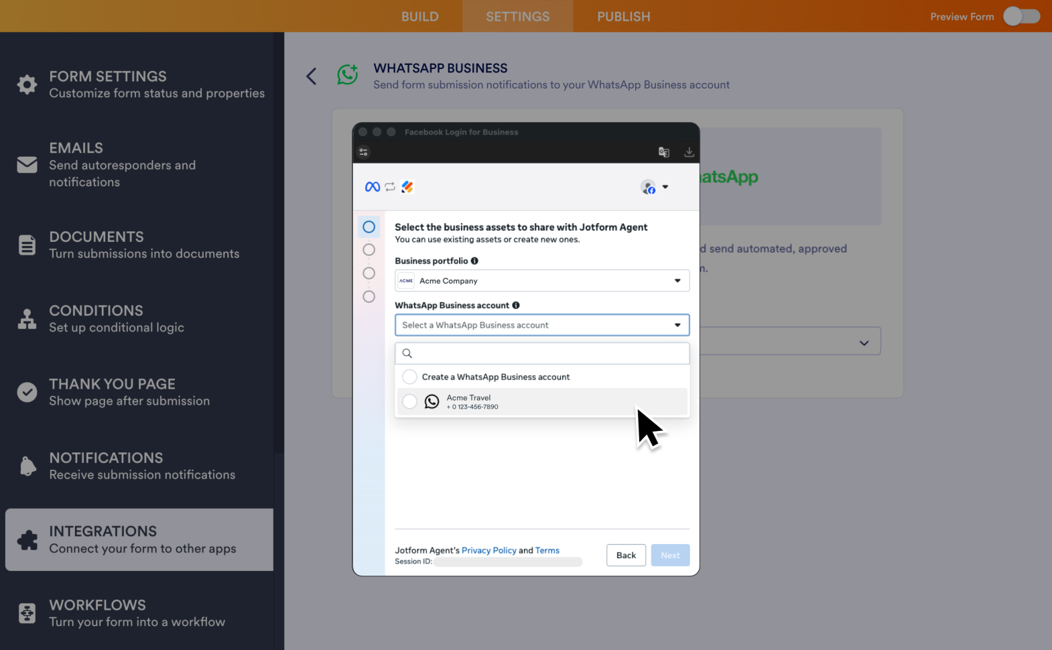Click the Meta logo in popup

coord(373,187)
